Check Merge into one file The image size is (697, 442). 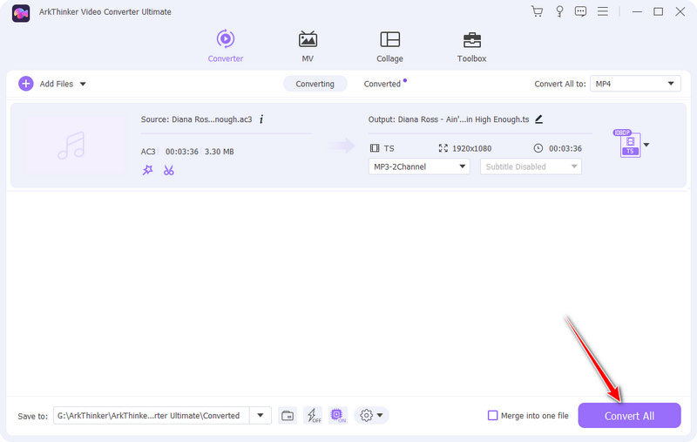pos(492,416)
